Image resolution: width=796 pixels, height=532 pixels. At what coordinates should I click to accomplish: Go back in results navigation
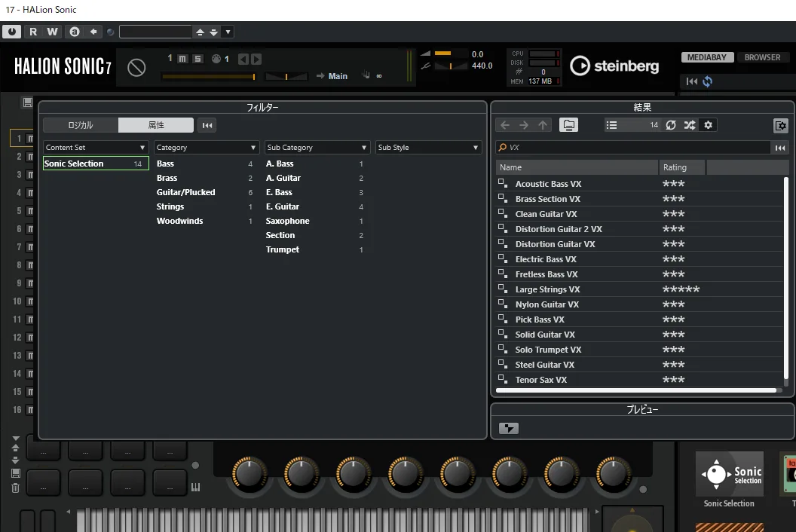[x=504, y=125]
